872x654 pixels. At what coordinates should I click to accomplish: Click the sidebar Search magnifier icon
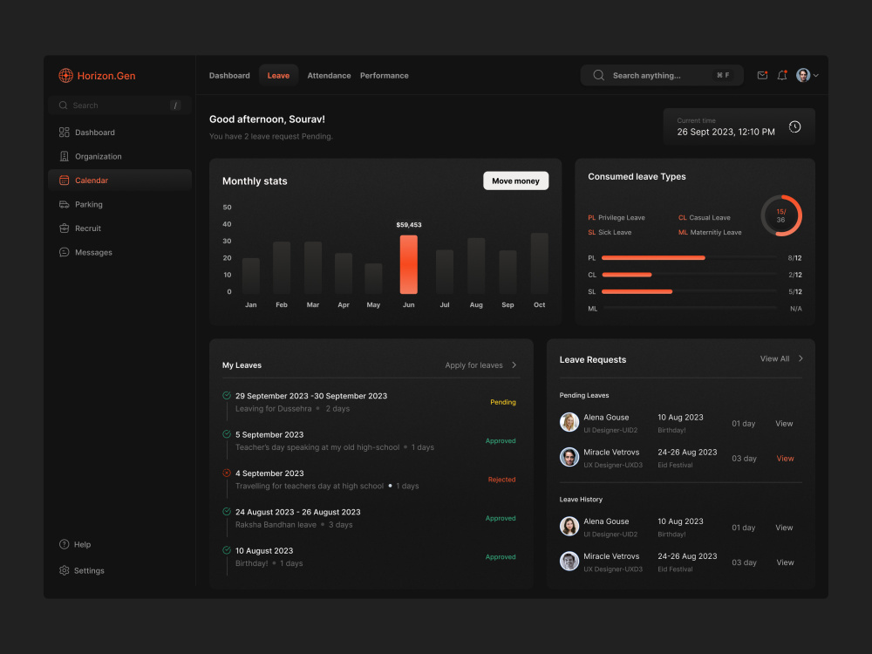pos(63,106)
